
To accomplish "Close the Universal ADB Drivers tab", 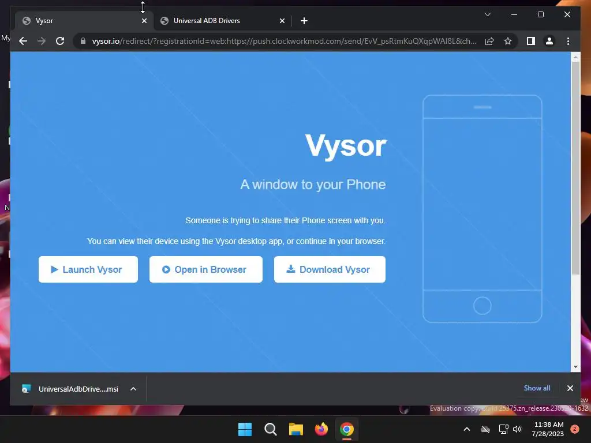I will tap(282, 21).
